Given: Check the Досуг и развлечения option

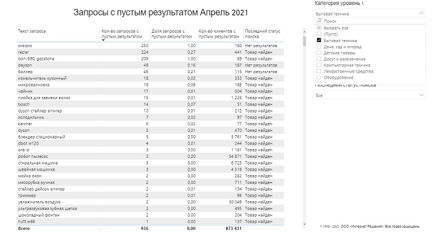Looking at the screenshot, I should [319, 59].
